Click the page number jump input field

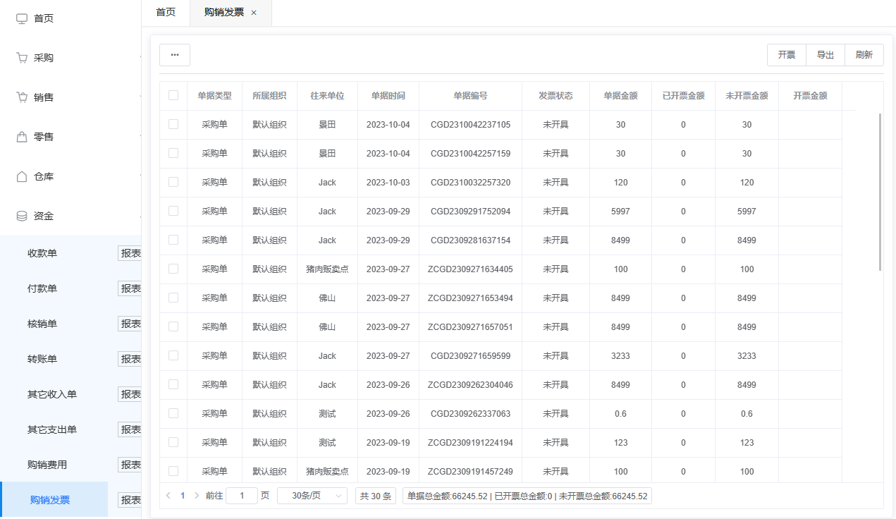click(242, 496)
